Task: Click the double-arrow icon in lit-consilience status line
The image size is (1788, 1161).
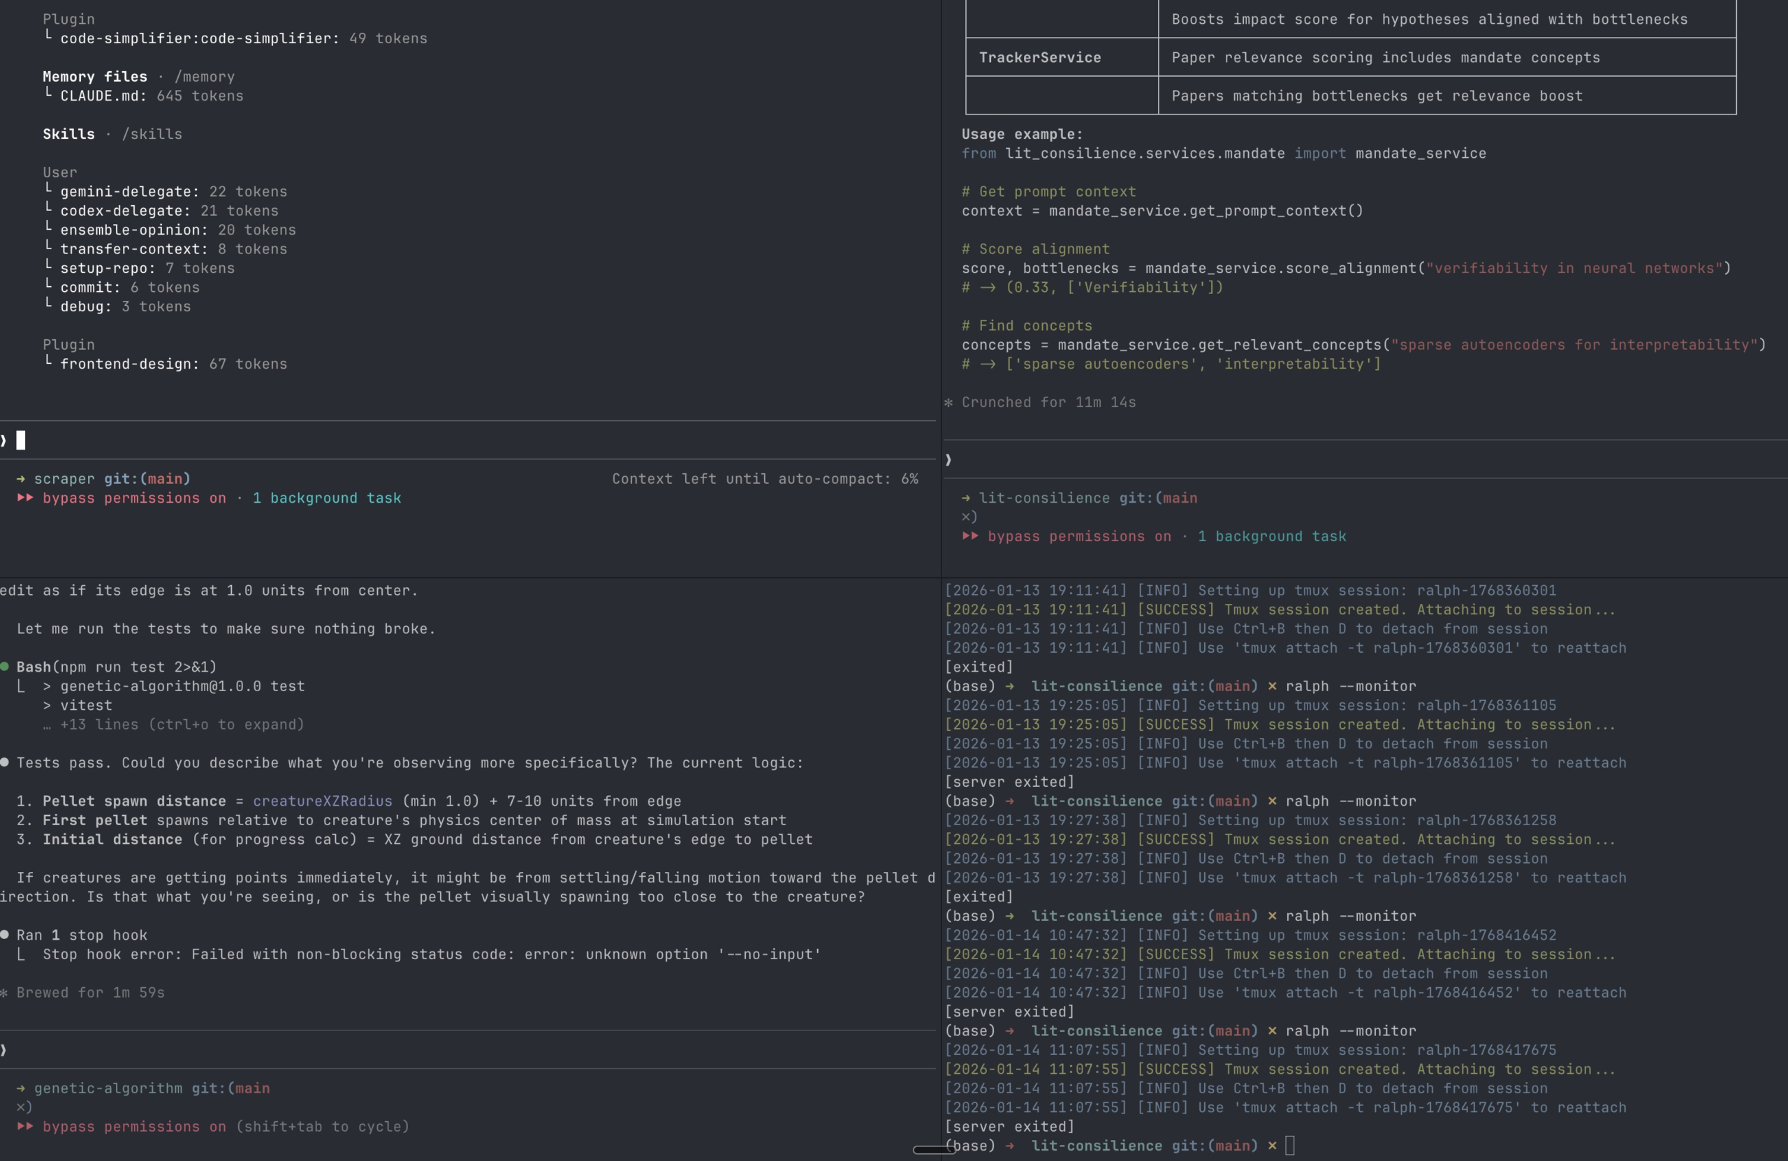Action: 970,536
